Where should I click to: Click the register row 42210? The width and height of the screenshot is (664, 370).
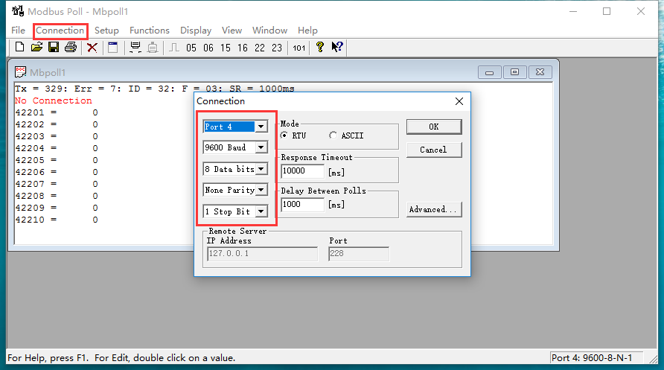pyautogui.click(x=57, y=220)
